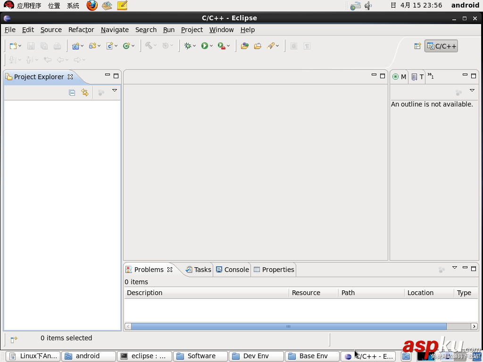483x362 pixels.
Task: Click the Build hammer icon
Action: 149,46
